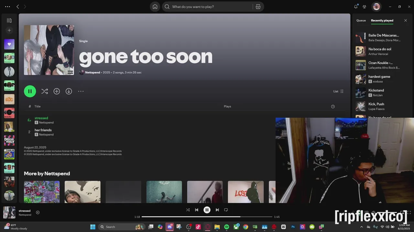Open Nettspend link under 'her friends'
414x232 pixels.
tap(46, 135)
